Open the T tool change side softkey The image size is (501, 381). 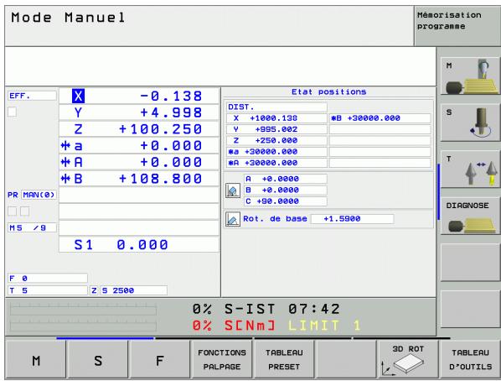tap(470, 170)
